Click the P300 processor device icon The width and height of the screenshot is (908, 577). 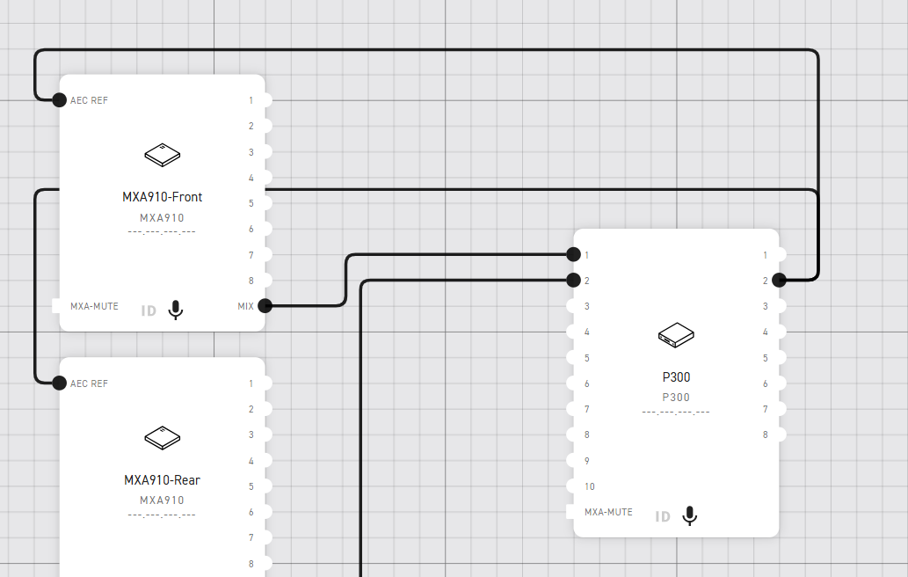click(675, 335)
